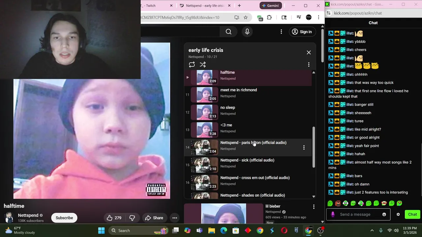Open Microsoft Teams from taskbar

tap(199, 230)
